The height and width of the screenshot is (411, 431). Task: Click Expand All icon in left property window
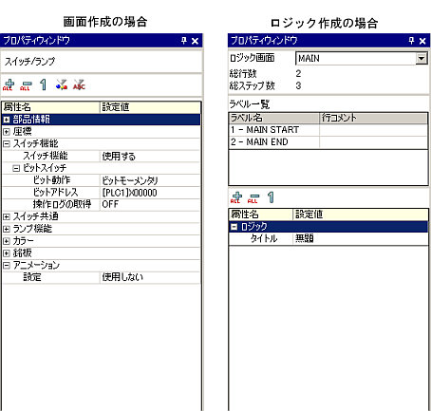(9, 85)
